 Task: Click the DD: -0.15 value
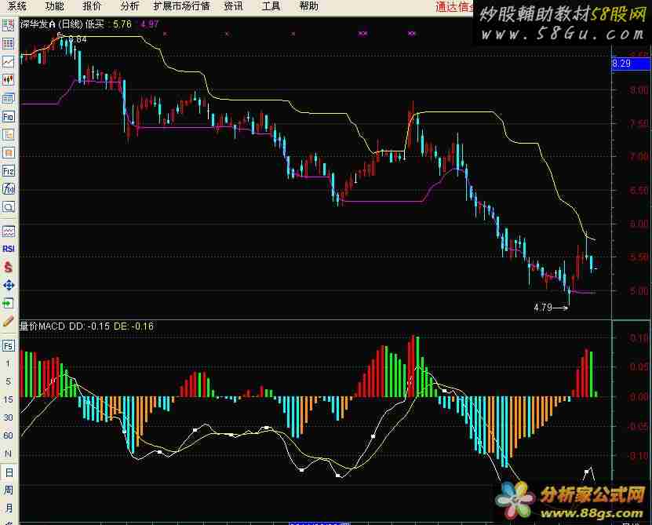coord(89,326)
